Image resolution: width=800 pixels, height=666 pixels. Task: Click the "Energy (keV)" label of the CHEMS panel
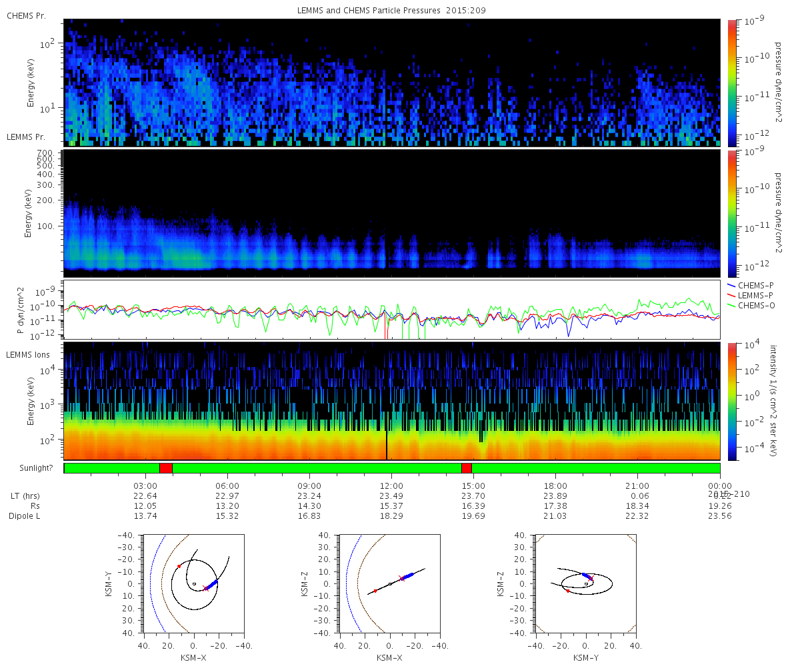point(31,83)
